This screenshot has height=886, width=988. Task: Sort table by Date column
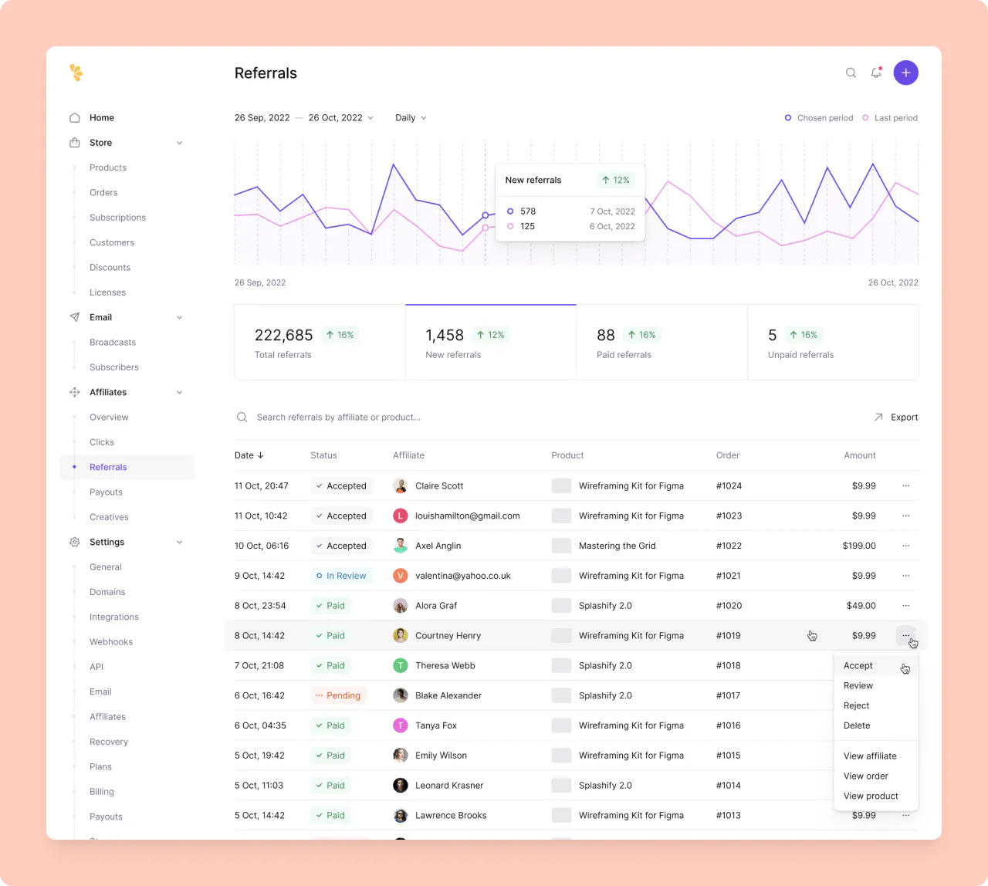(x=249, y=455)
